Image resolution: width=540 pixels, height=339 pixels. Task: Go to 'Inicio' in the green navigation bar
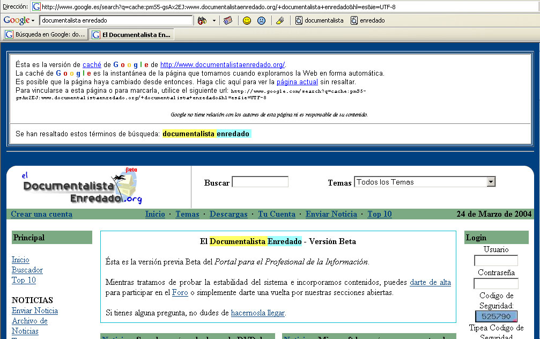155,214
